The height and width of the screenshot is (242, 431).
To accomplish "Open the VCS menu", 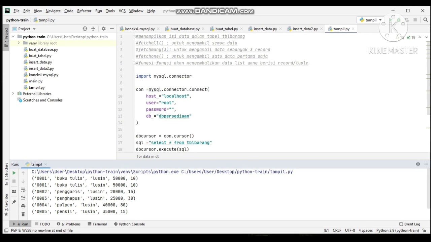I will pos(122,11).
